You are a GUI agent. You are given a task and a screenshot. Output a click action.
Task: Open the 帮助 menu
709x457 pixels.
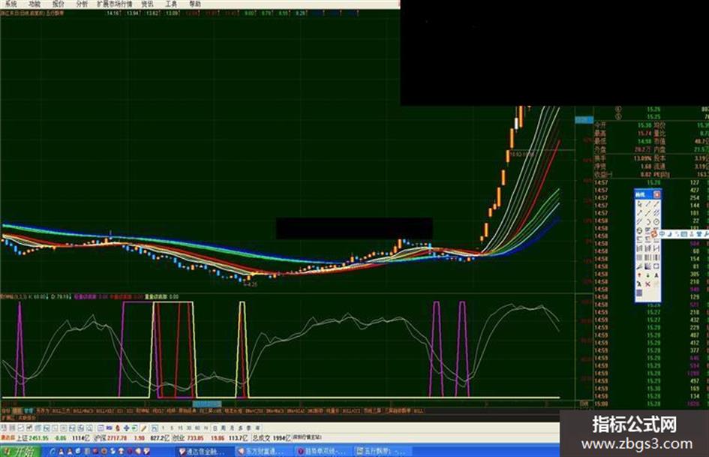tap(195, 4)
